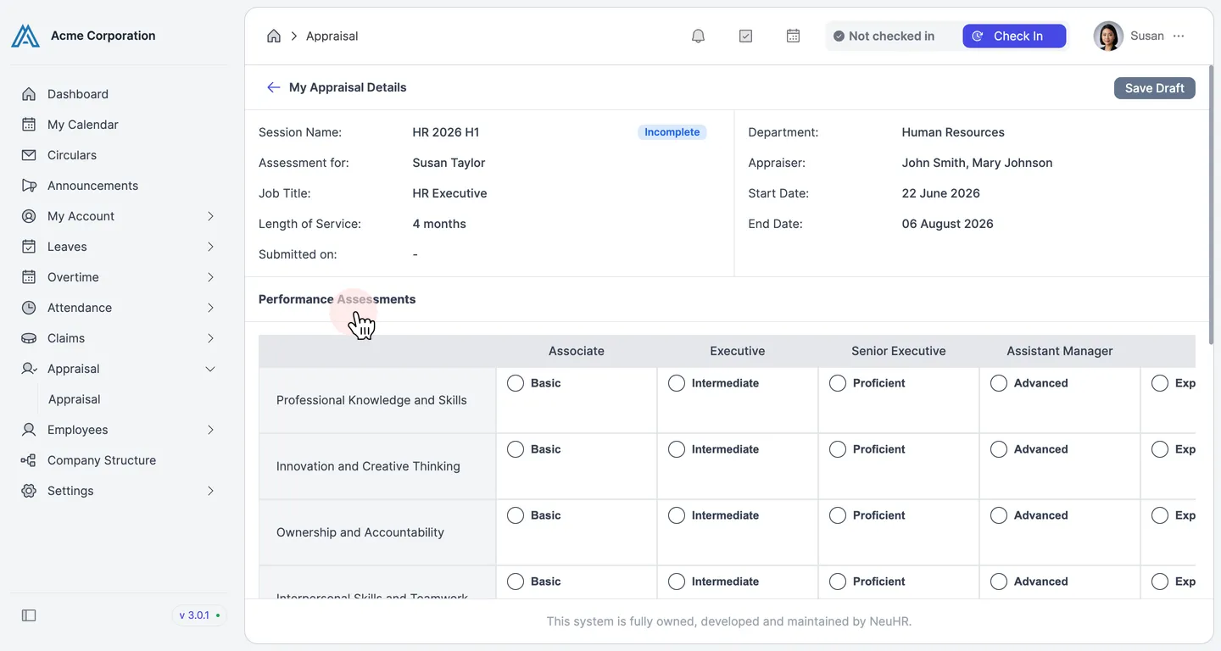Open the tasks checkbox icon in header
This screenshot has height=651, width=1221.
745,36
